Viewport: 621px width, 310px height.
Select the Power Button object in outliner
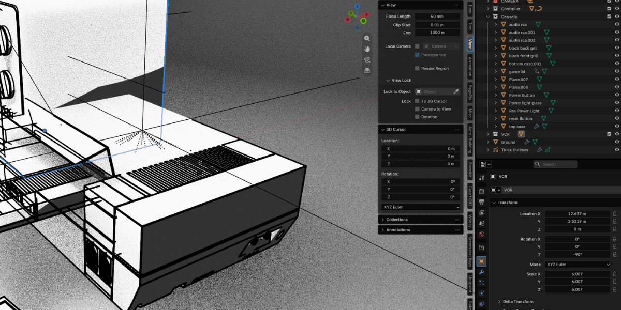[x=522, y=95]
